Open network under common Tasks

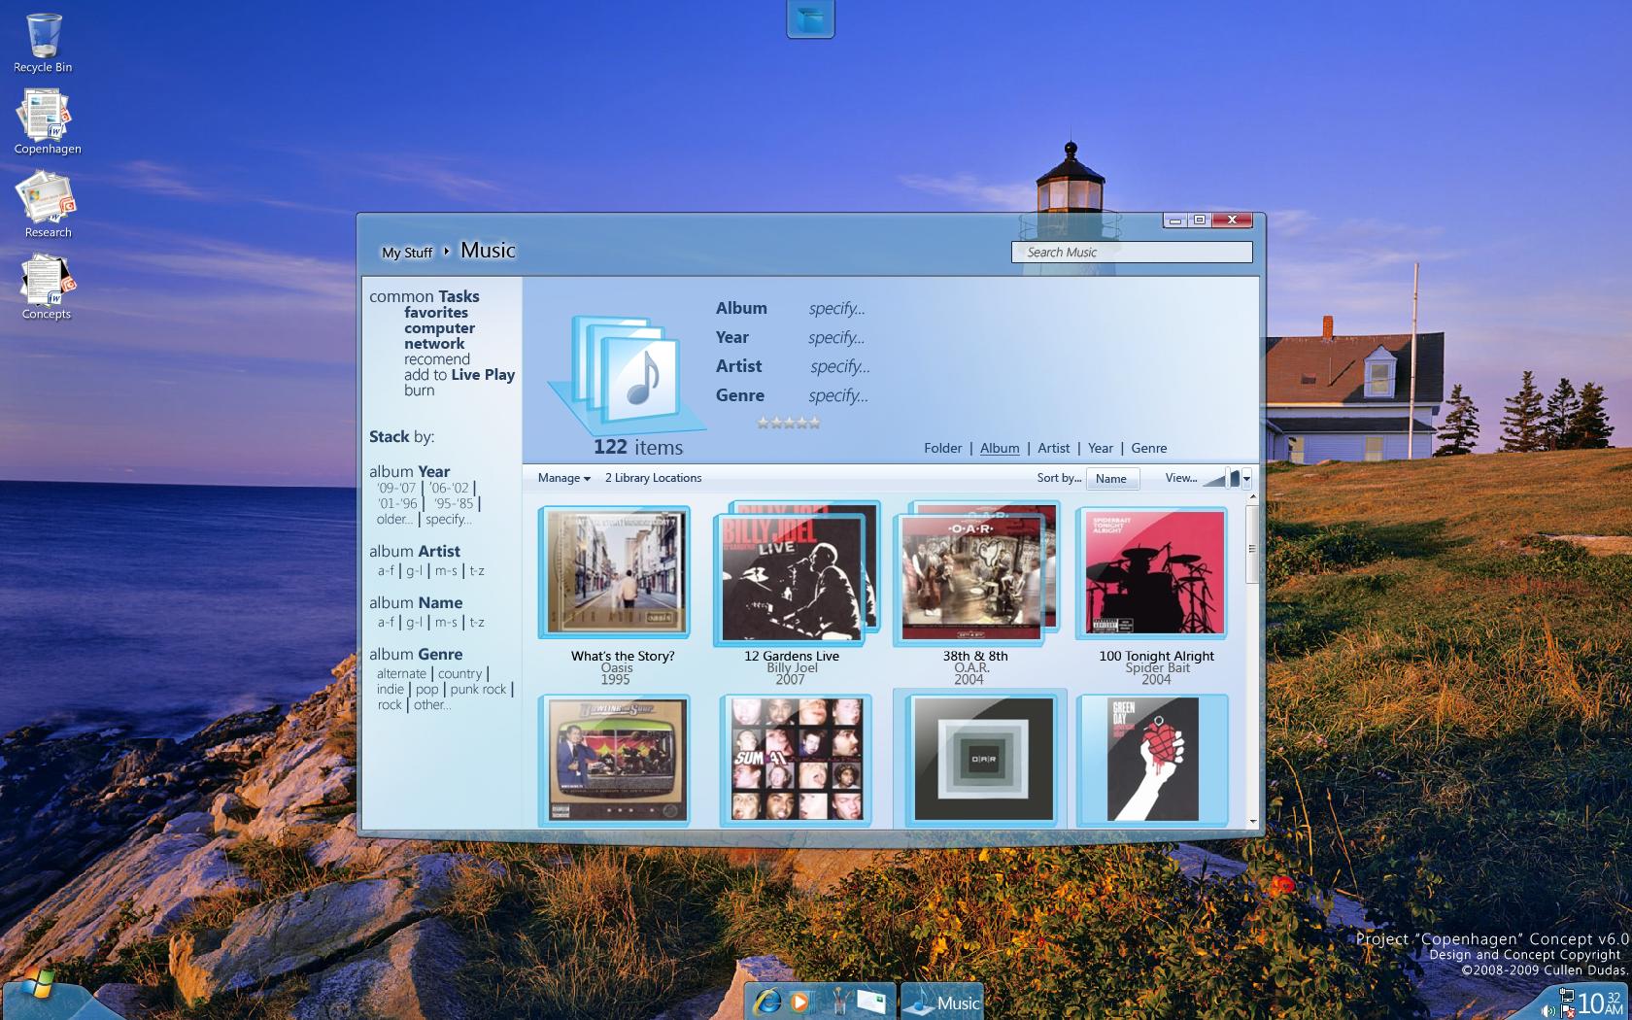tap(434, 344)
